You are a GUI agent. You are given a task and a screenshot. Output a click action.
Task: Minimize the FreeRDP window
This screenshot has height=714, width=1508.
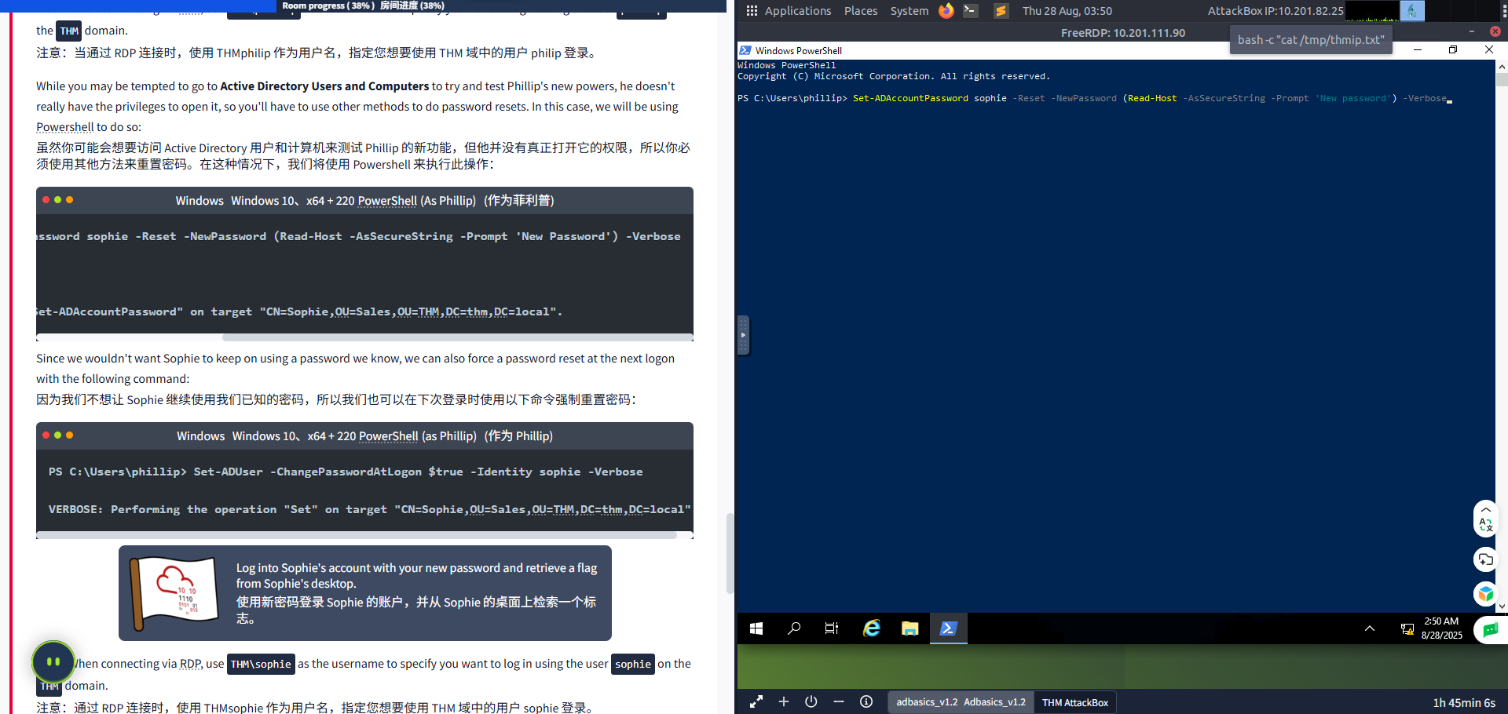click(x=1471, y=31)
